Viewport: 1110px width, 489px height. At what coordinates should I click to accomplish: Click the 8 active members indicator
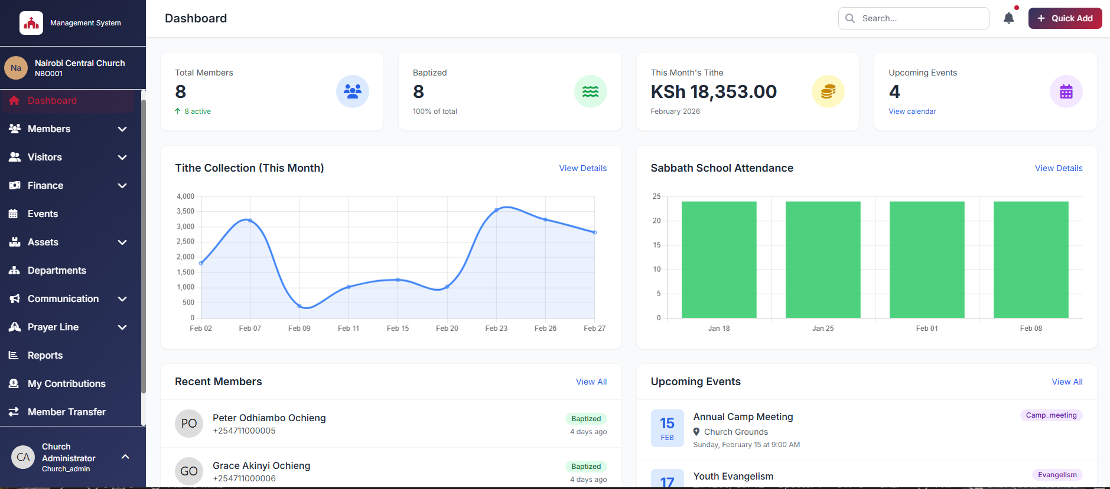[x=193, y=111]
